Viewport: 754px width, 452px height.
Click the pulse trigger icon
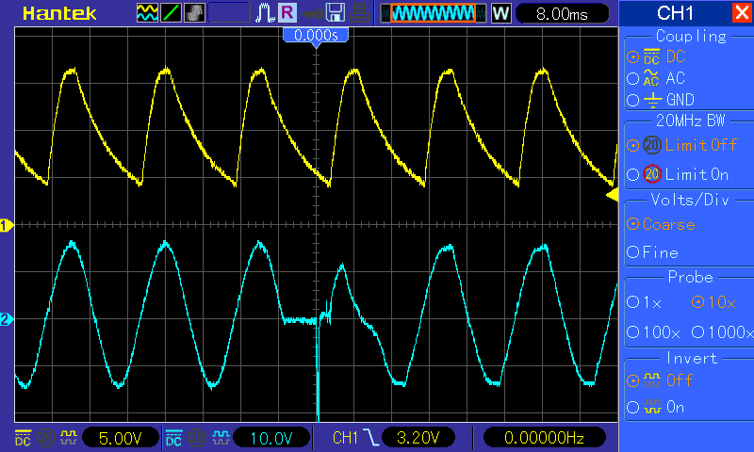click(x=265, y=13)
